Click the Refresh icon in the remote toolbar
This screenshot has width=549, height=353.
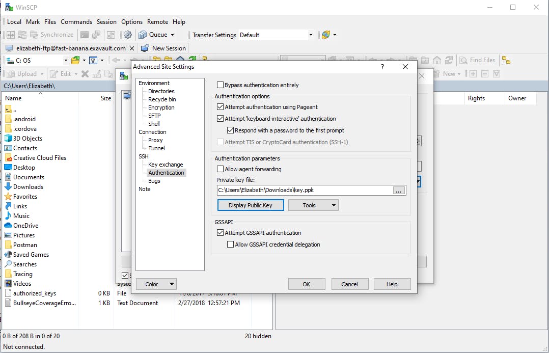click(x=448, y=60)
